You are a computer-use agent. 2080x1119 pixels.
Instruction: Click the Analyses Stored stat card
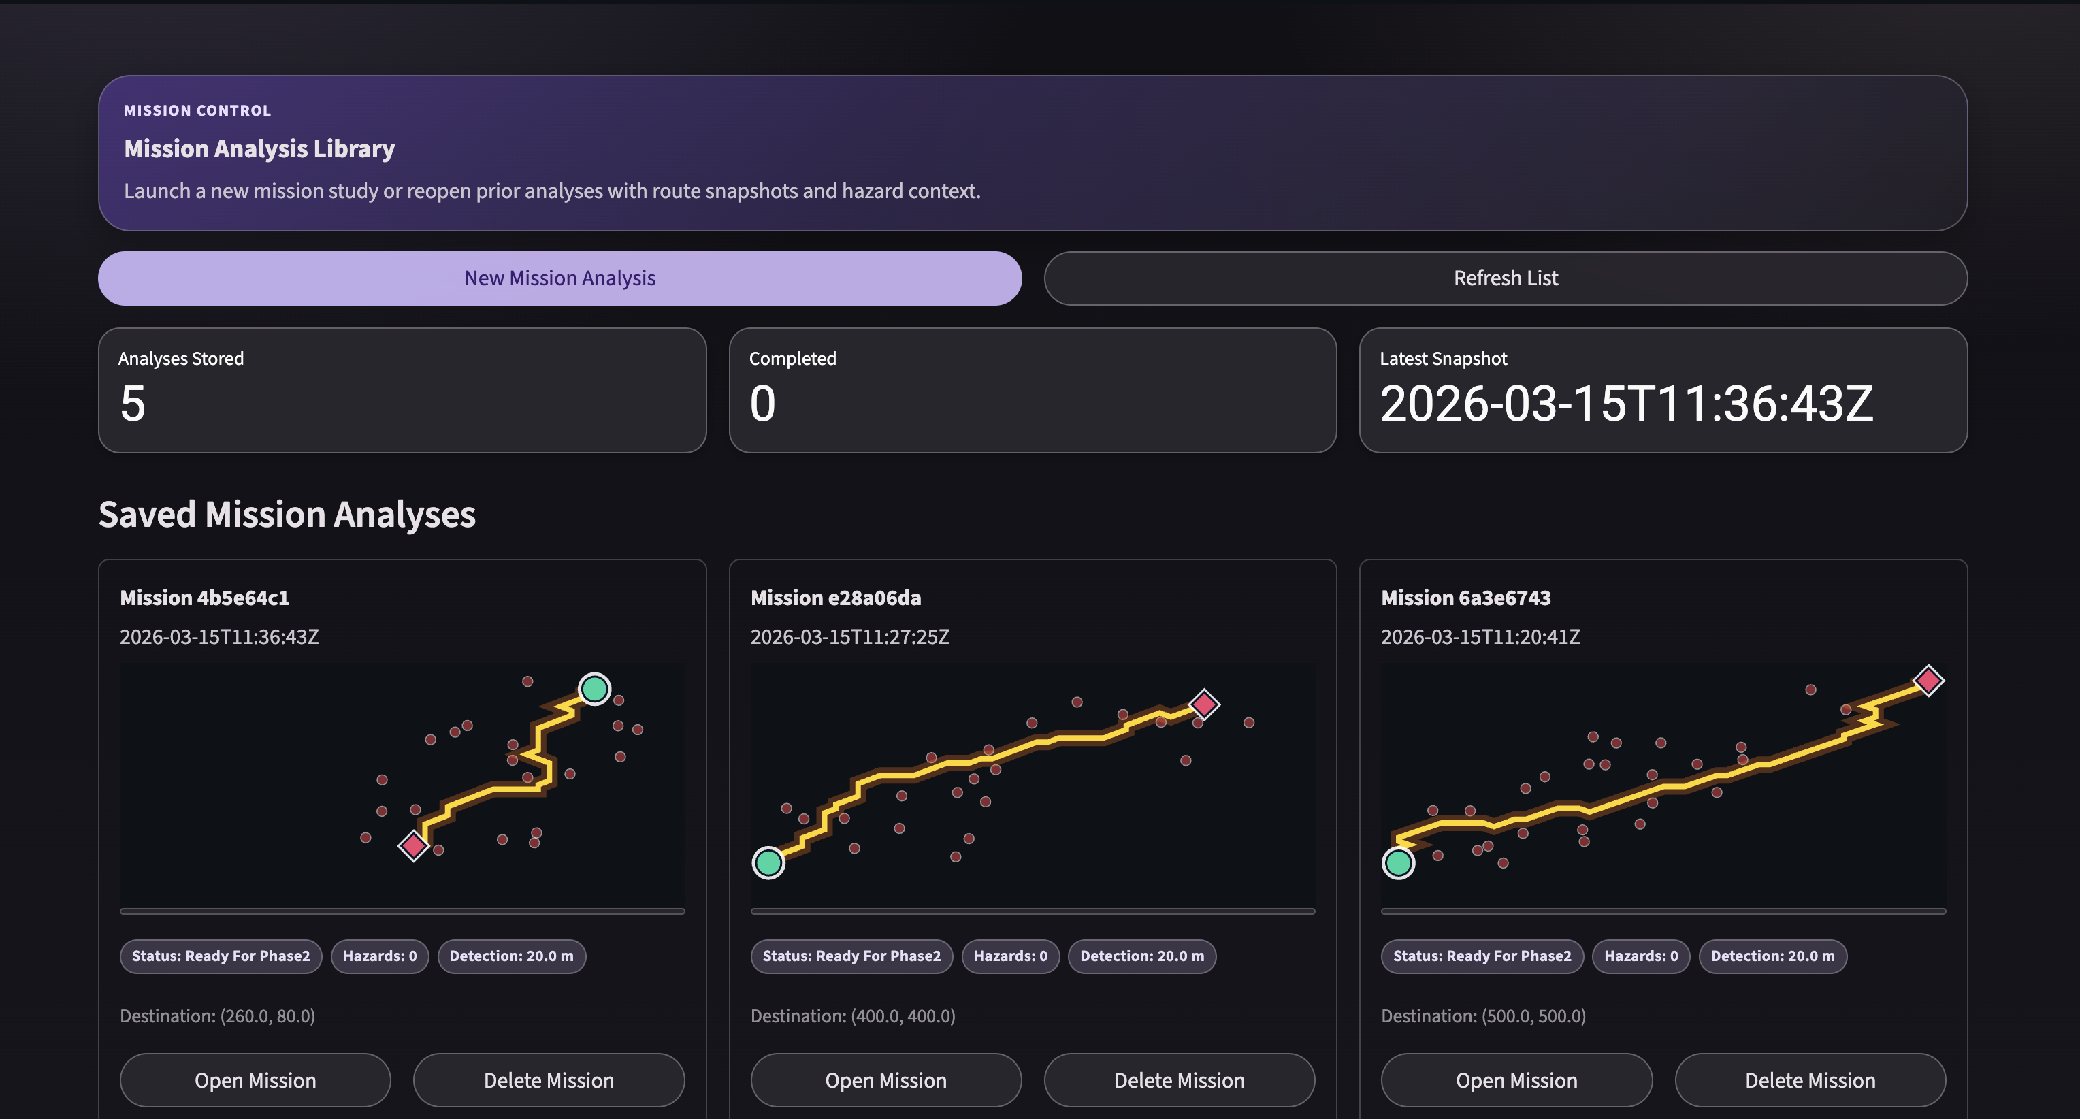[402, 390]
